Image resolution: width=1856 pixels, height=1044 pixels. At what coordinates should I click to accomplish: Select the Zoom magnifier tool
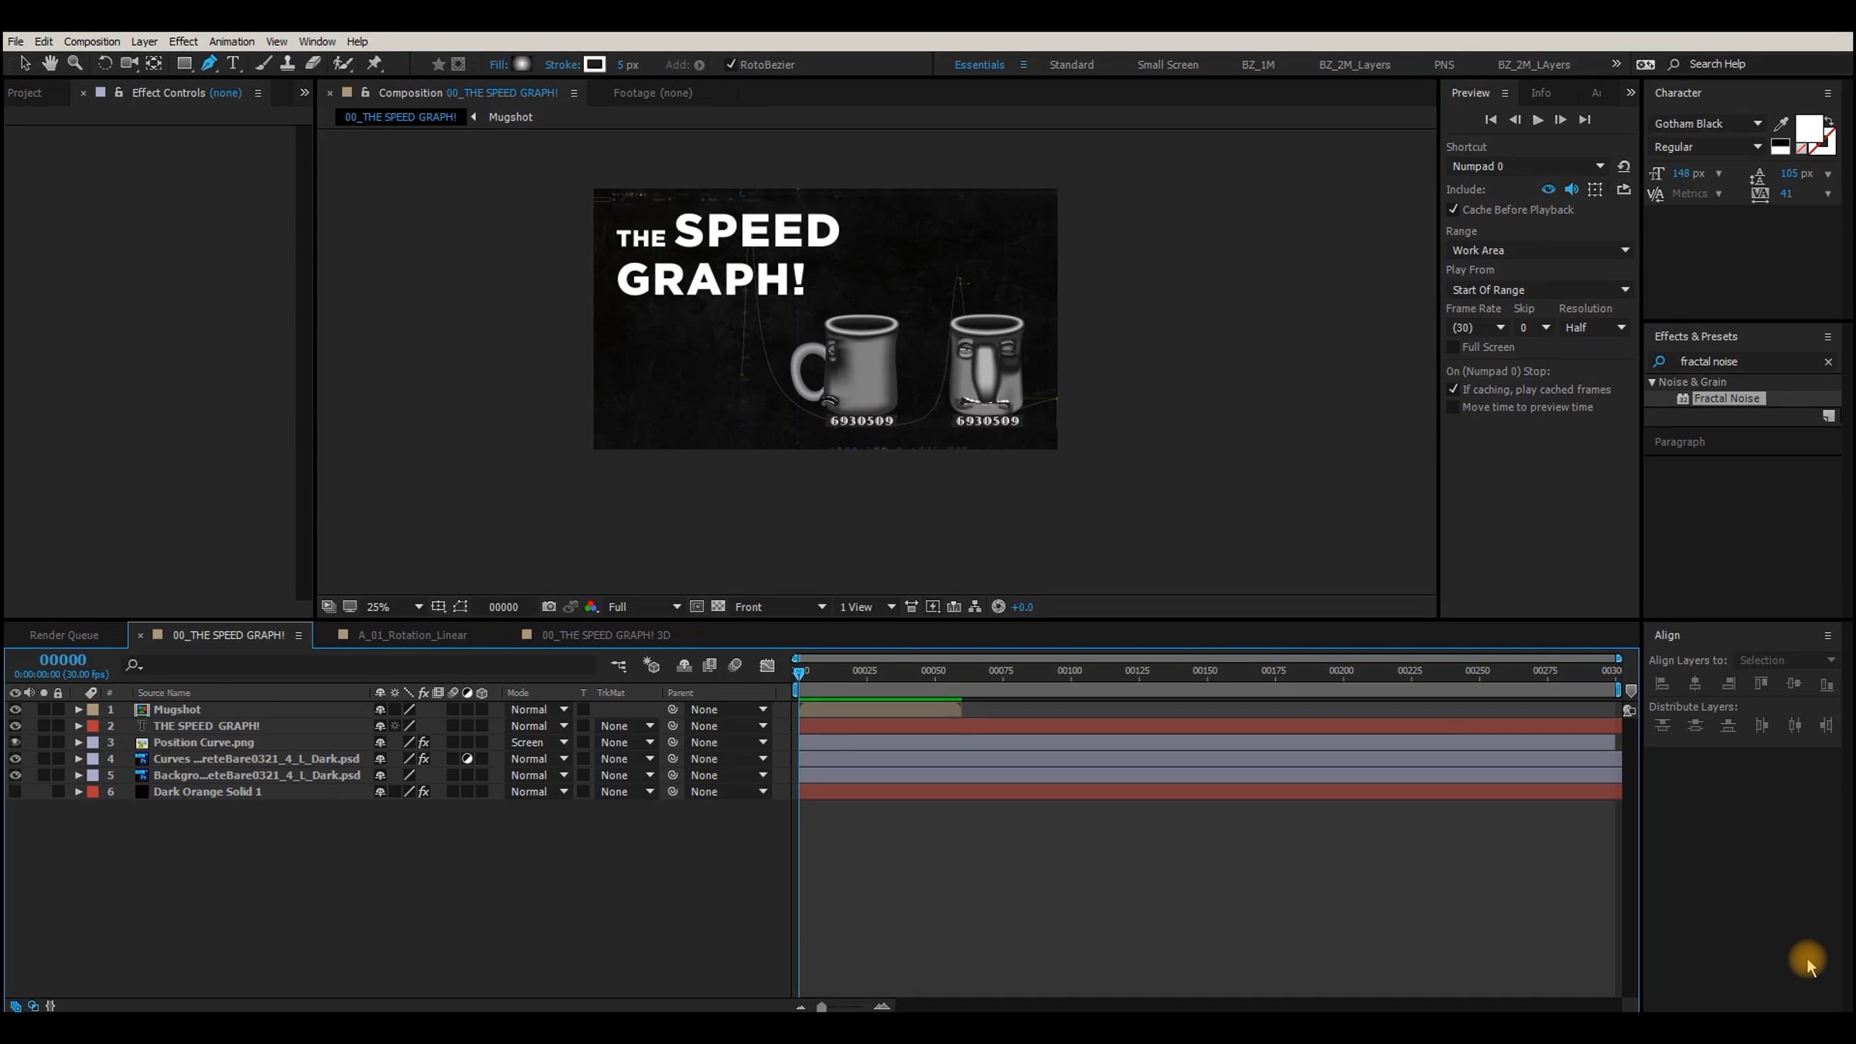click(x=75, y=63)
